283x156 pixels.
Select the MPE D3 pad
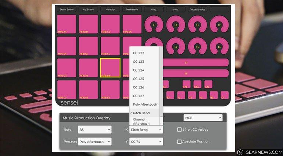pos(89,90)
